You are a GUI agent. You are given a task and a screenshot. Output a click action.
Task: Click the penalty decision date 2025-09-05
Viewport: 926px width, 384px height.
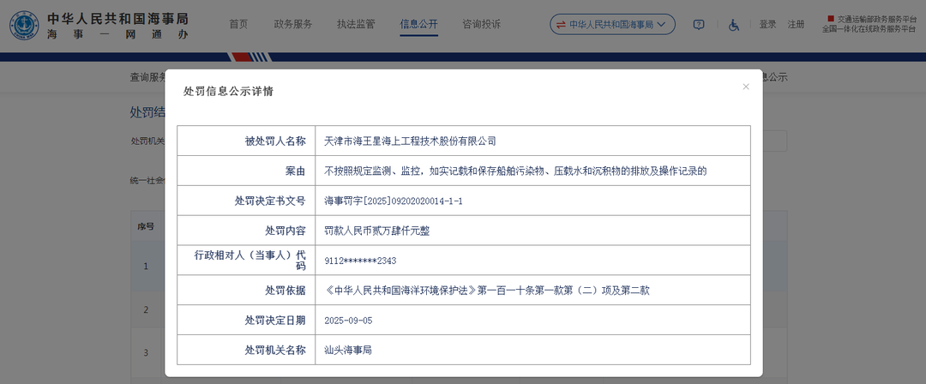(348, 320)
